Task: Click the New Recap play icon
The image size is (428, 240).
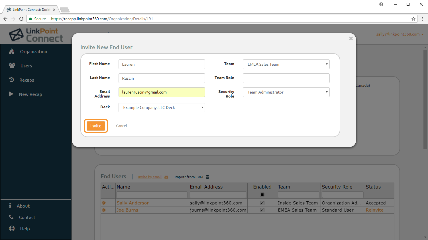Action: click(11, 94)
